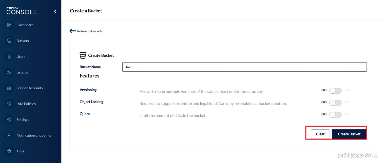
Task: Click the MinIO Console logo
Action: [22, 10]
